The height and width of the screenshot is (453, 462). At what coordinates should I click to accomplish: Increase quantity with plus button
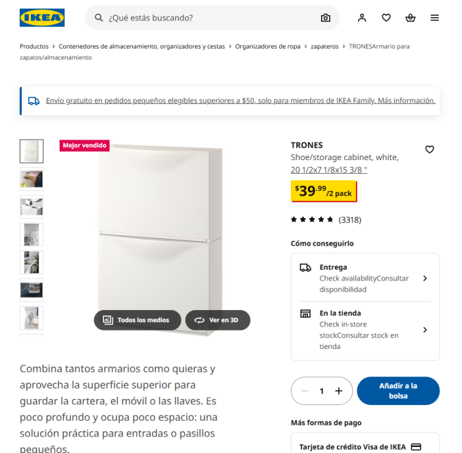[x=339, y=391]
